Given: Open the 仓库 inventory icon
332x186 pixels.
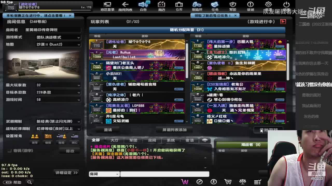Looking at the screenshot, I should pyautogui.click(x=179, y=6).
